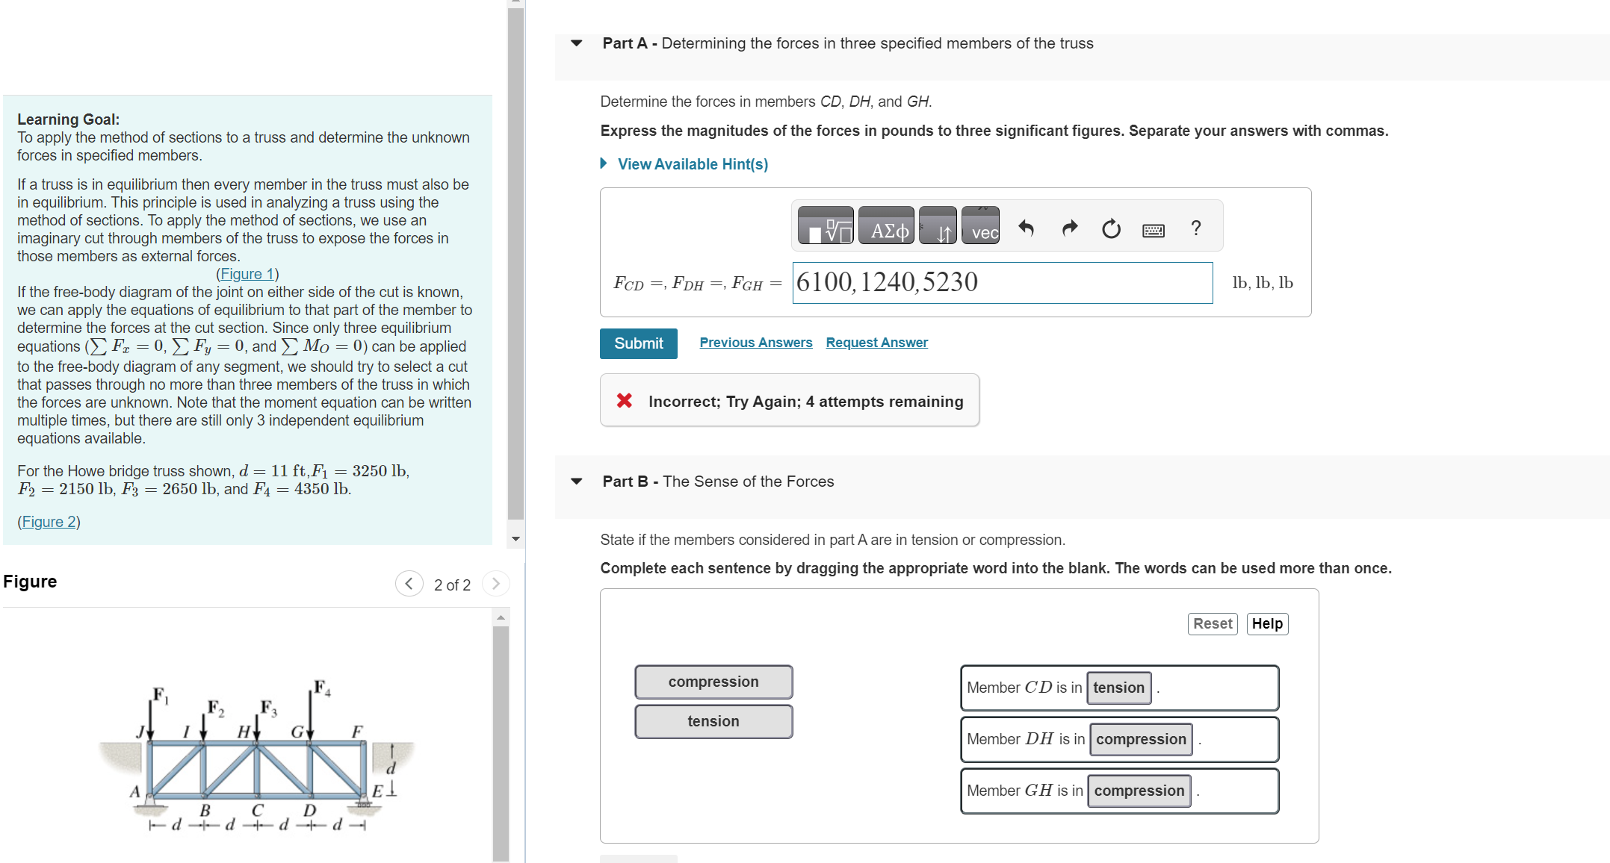Screen dimensions: 1610x863
Task: Collapse the Part A section triangle
Action: (576, 43)
